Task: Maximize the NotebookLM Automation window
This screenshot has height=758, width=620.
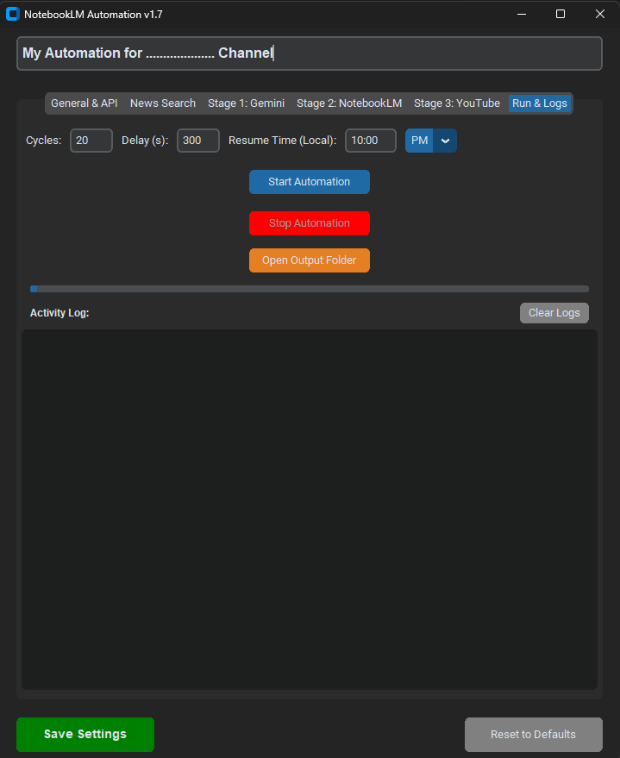Action: [x=561, y=14]
